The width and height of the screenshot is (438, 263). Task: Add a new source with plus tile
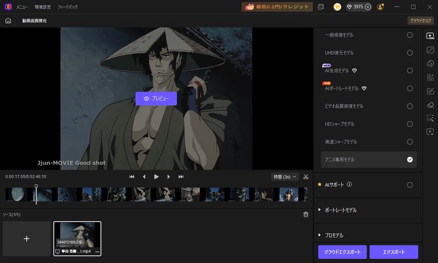27,238
